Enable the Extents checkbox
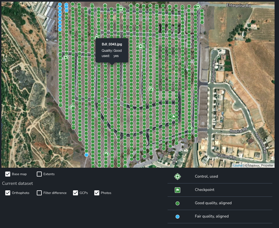279x228 pixels. pos(39,174)
